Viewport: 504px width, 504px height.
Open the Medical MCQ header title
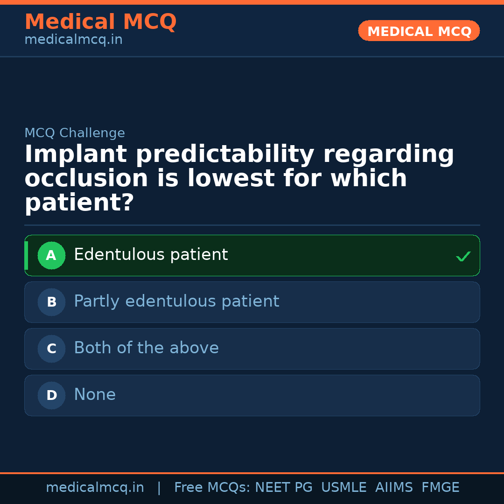click(100, 22)
